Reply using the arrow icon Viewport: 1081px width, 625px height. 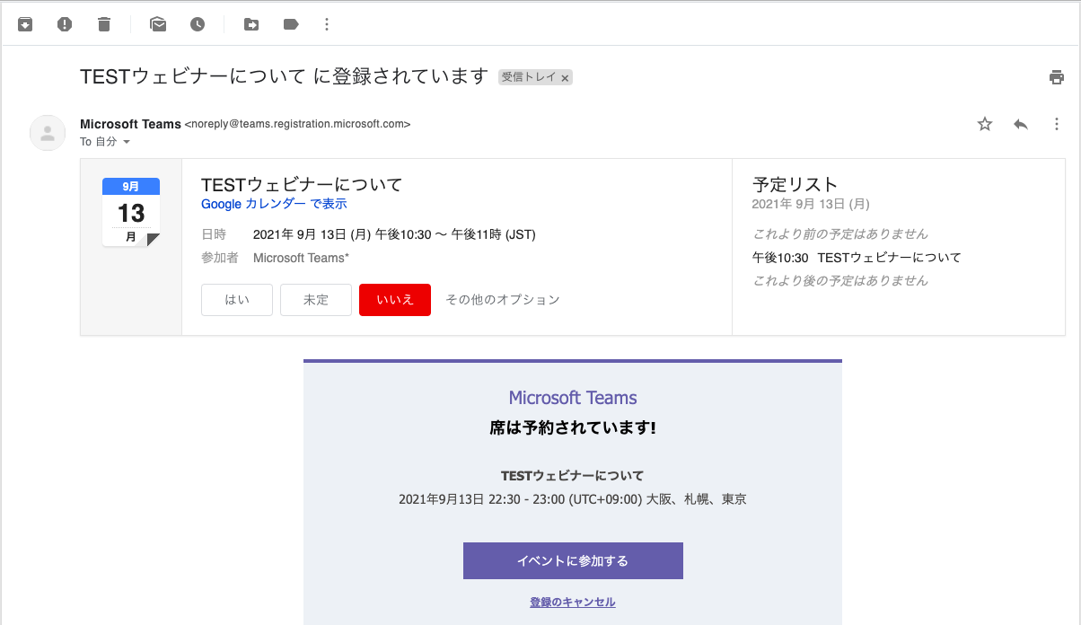pyautogui.click(x=1021, y=124)
